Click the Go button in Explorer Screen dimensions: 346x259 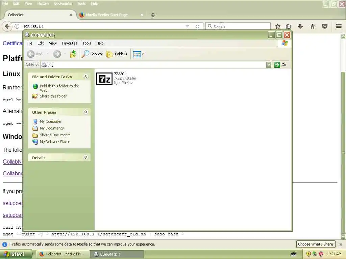click(280, 65)
